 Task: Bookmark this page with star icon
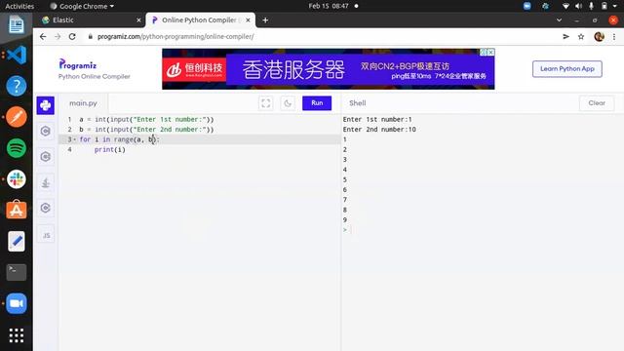pyautogui.click(x=581, y=37)
